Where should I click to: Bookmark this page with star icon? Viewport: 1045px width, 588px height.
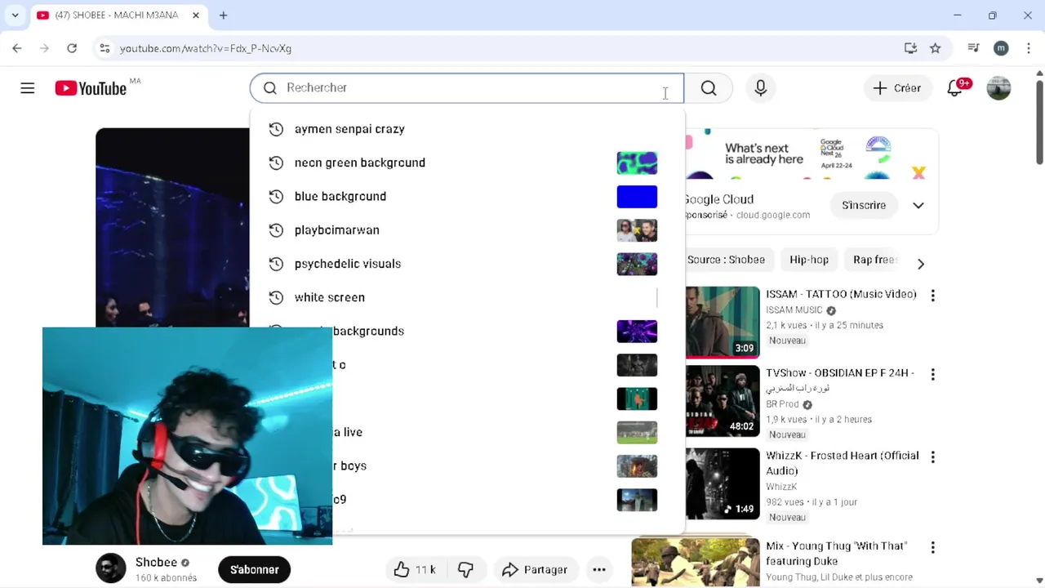click(936, 48)
